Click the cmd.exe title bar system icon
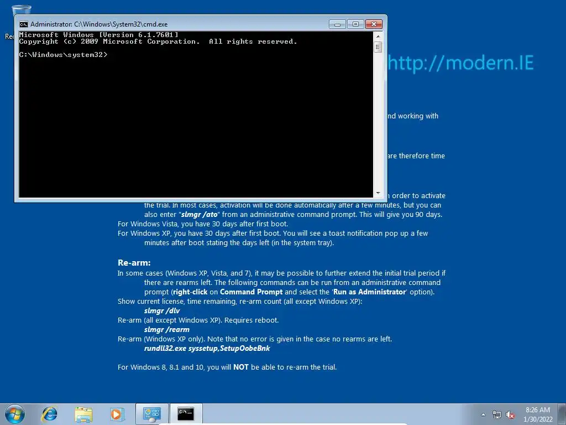The image size is (566, 425). point(23,24)
